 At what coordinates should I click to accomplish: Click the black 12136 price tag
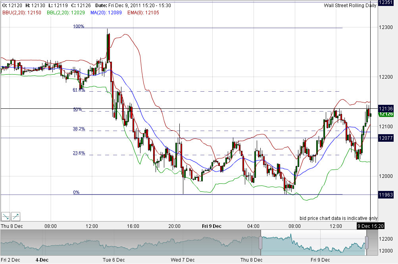pos(386,108)
